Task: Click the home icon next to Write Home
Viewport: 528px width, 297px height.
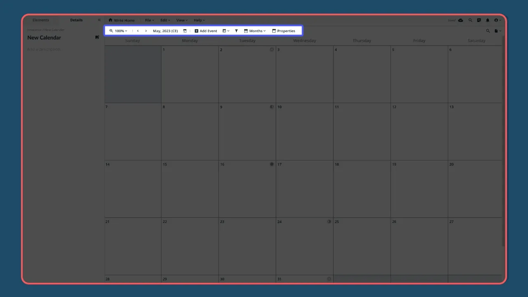Action: (x=110, y=20)
